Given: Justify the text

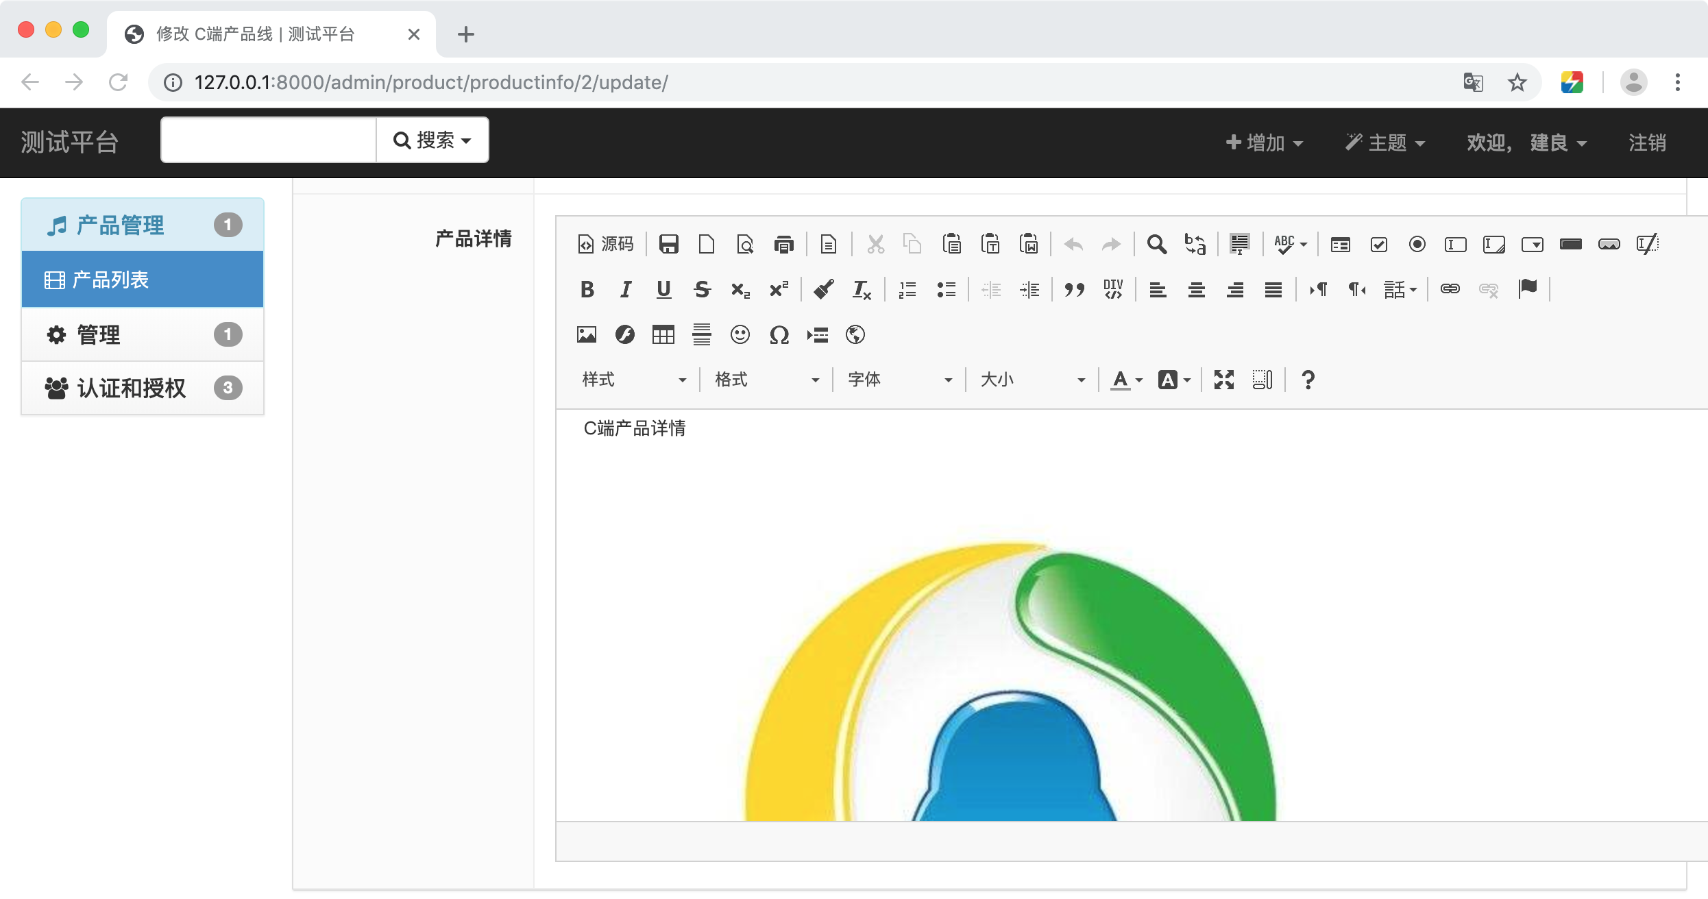Looking at the screenshot, I should coord(1273,289).
